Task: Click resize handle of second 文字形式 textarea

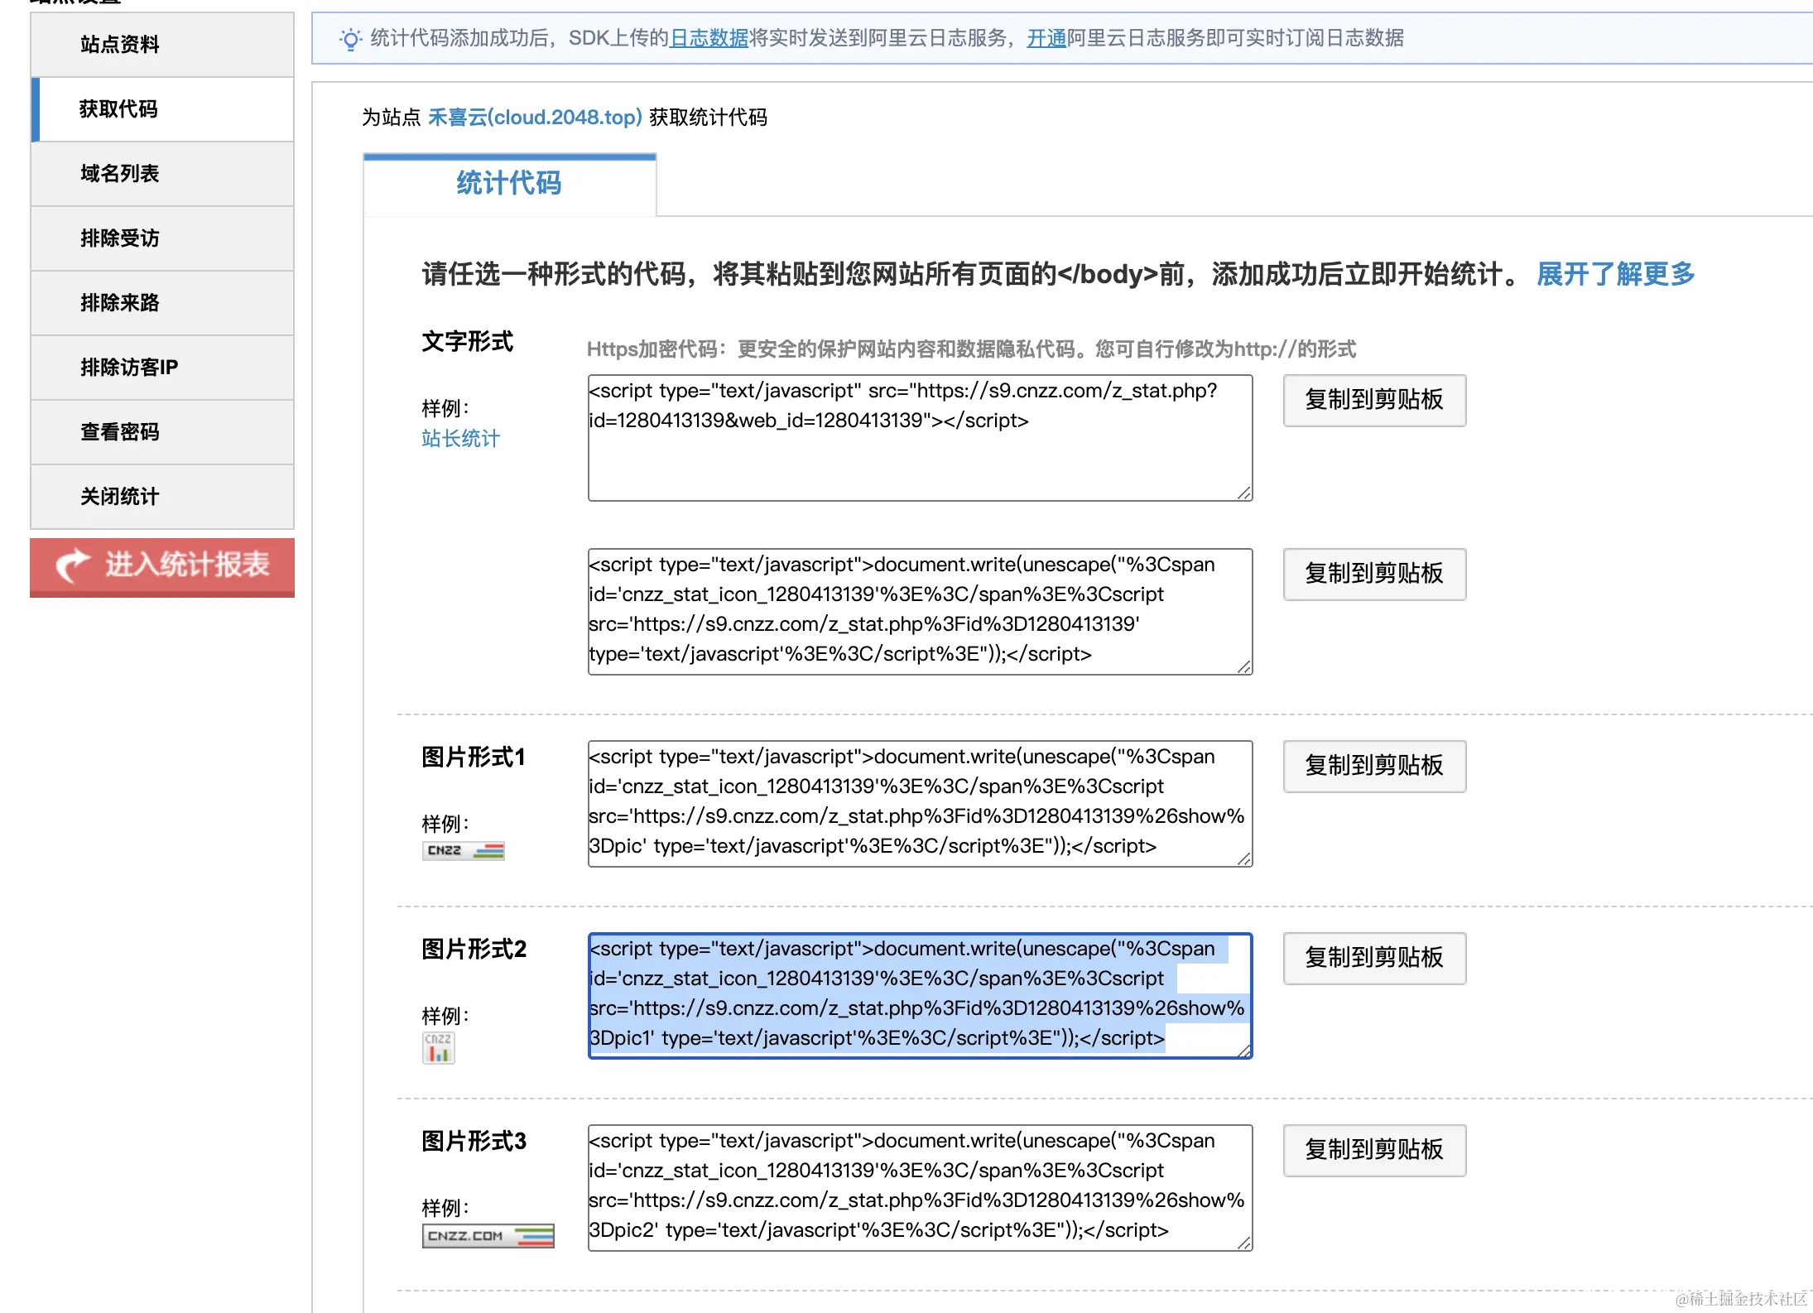Action: 1244,666
